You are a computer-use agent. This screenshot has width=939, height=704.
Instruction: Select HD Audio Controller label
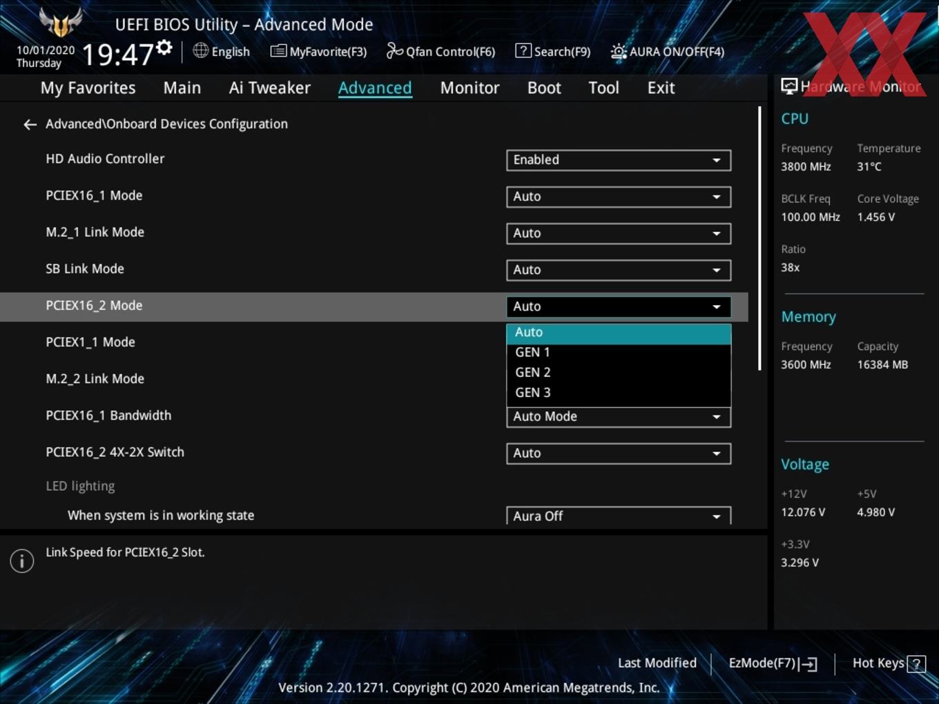click(105, 159)
